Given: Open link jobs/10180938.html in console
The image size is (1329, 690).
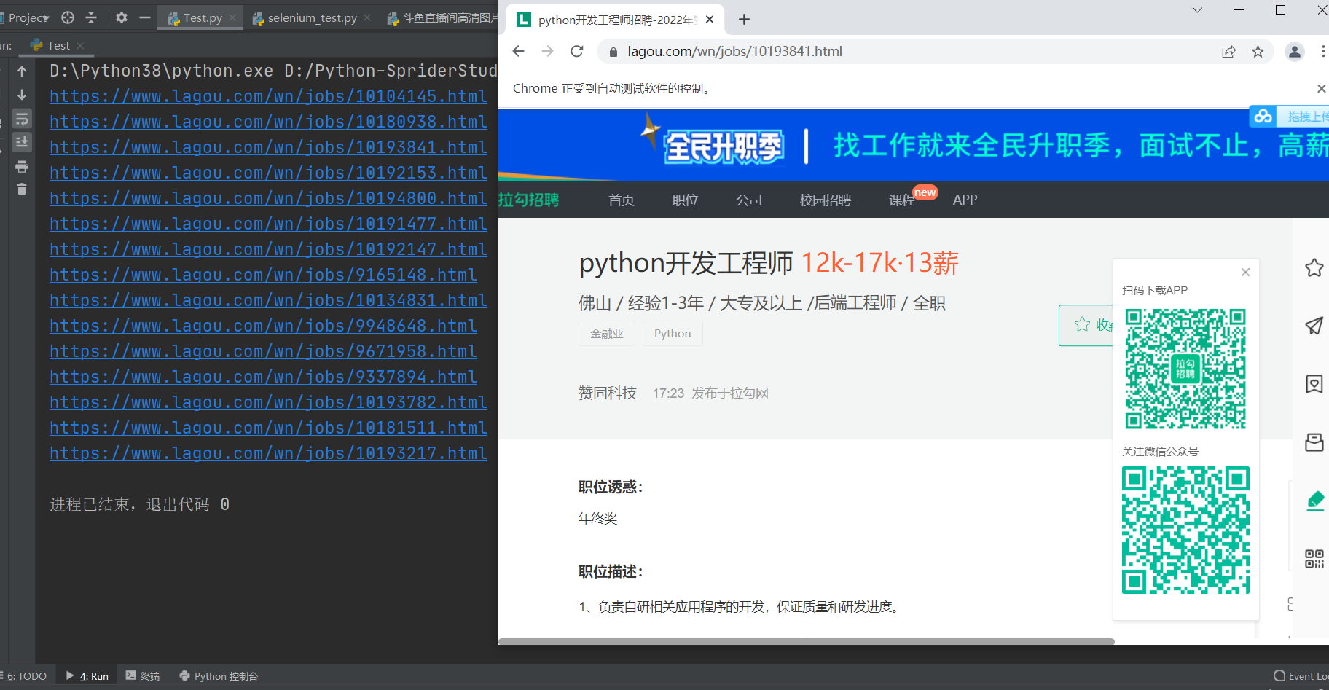Looking at the screenshot, I should [268, 122].
